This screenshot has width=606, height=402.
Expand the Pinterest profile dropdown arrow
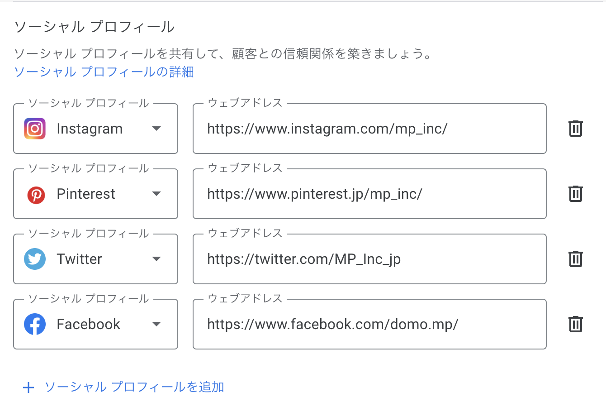click(156, 194)
